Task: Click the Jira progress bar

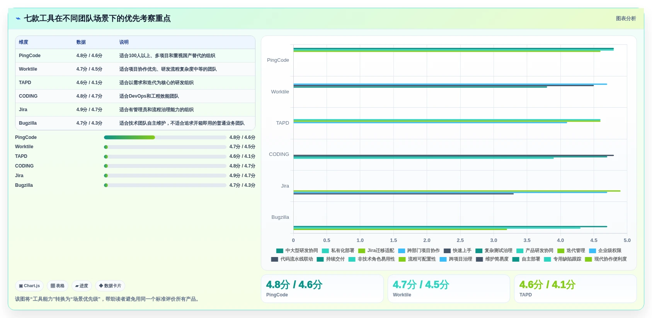Action: [x=165, y=176]
